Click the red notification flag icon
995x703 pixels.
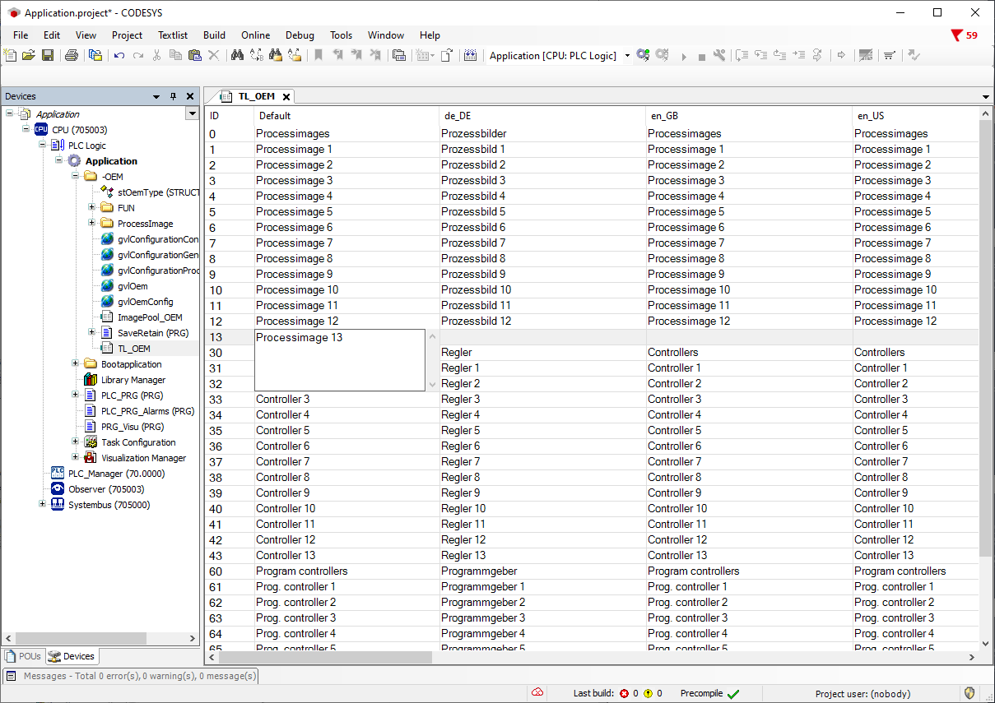(x=956, y=35)
